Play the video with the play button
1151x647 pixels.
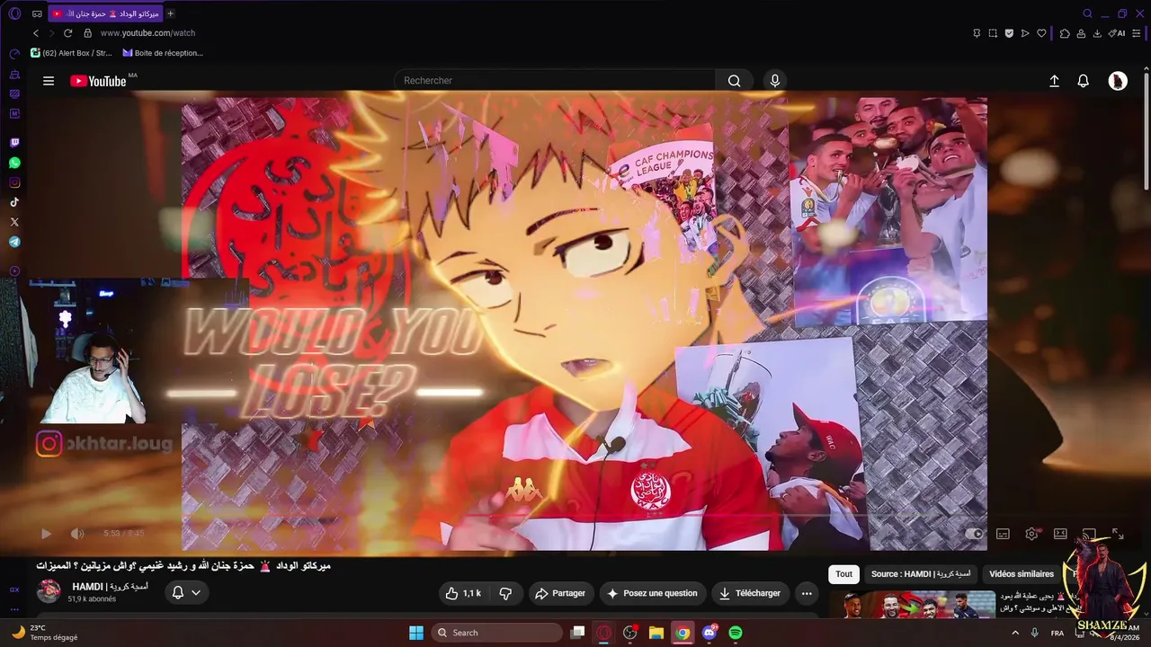(x=46, y=534)
